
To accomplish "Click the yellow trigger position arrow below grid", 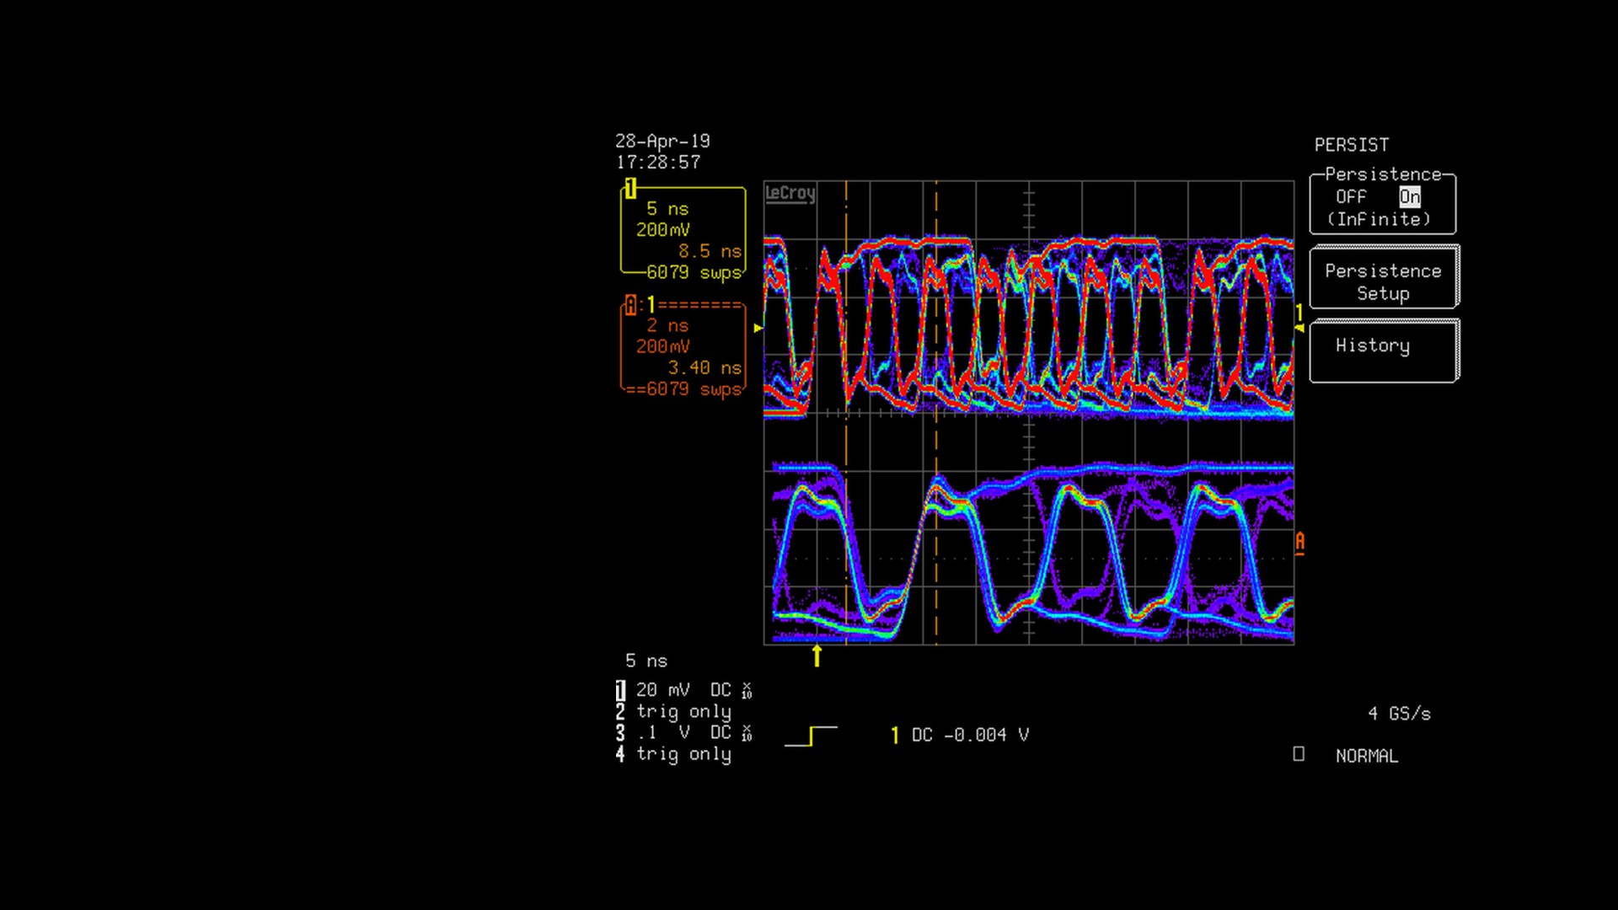I will (817, 656).
